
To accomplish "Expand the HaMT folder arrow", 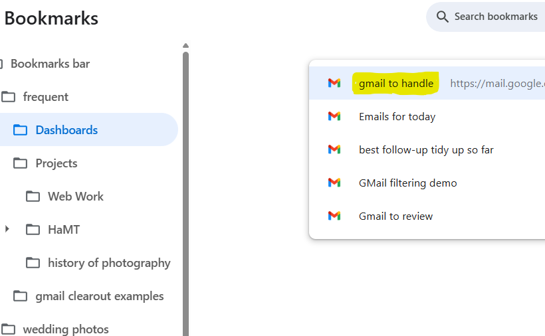I will coord(7,229).
